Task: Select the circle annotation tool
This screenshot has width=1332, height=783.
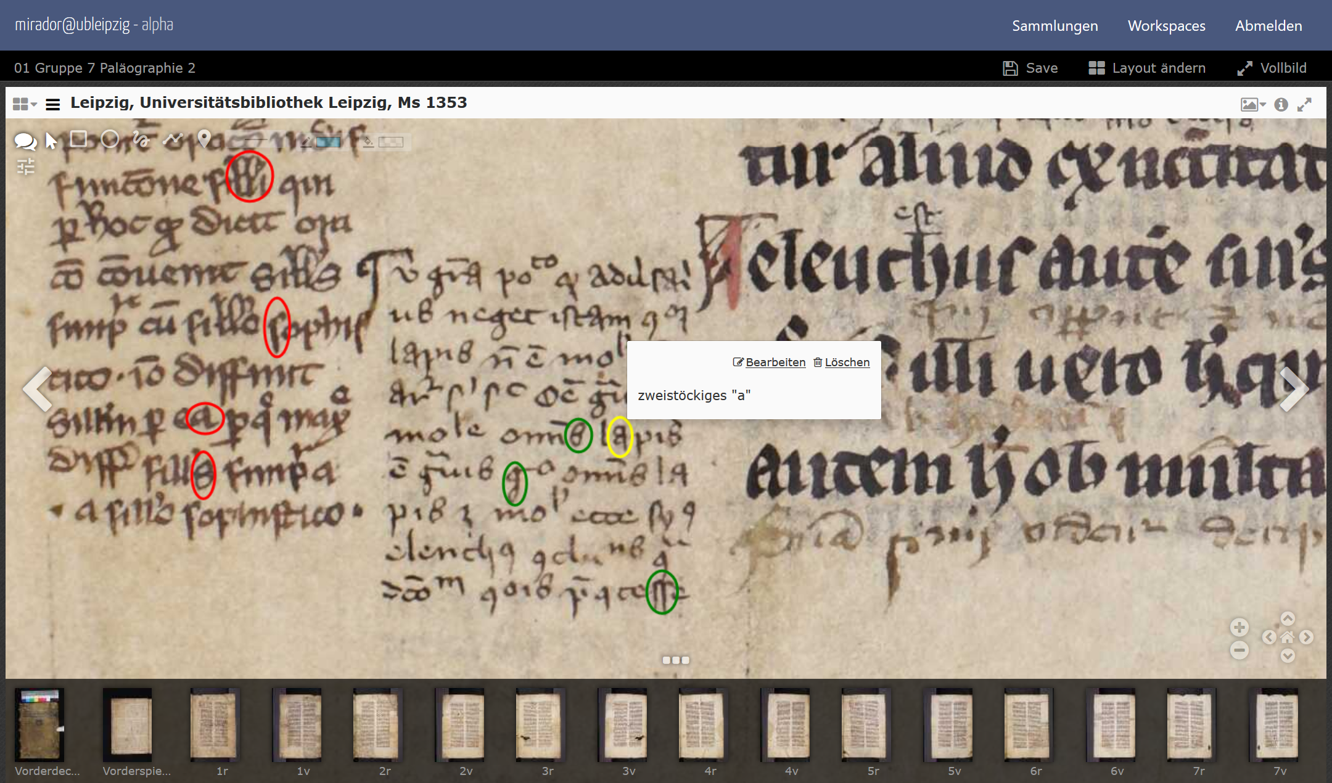Action: (x=110, y=139)
